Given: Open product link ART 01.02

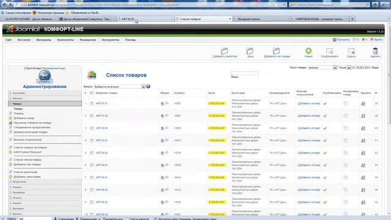Looking at the screenshot, I should tap(102, 116).
